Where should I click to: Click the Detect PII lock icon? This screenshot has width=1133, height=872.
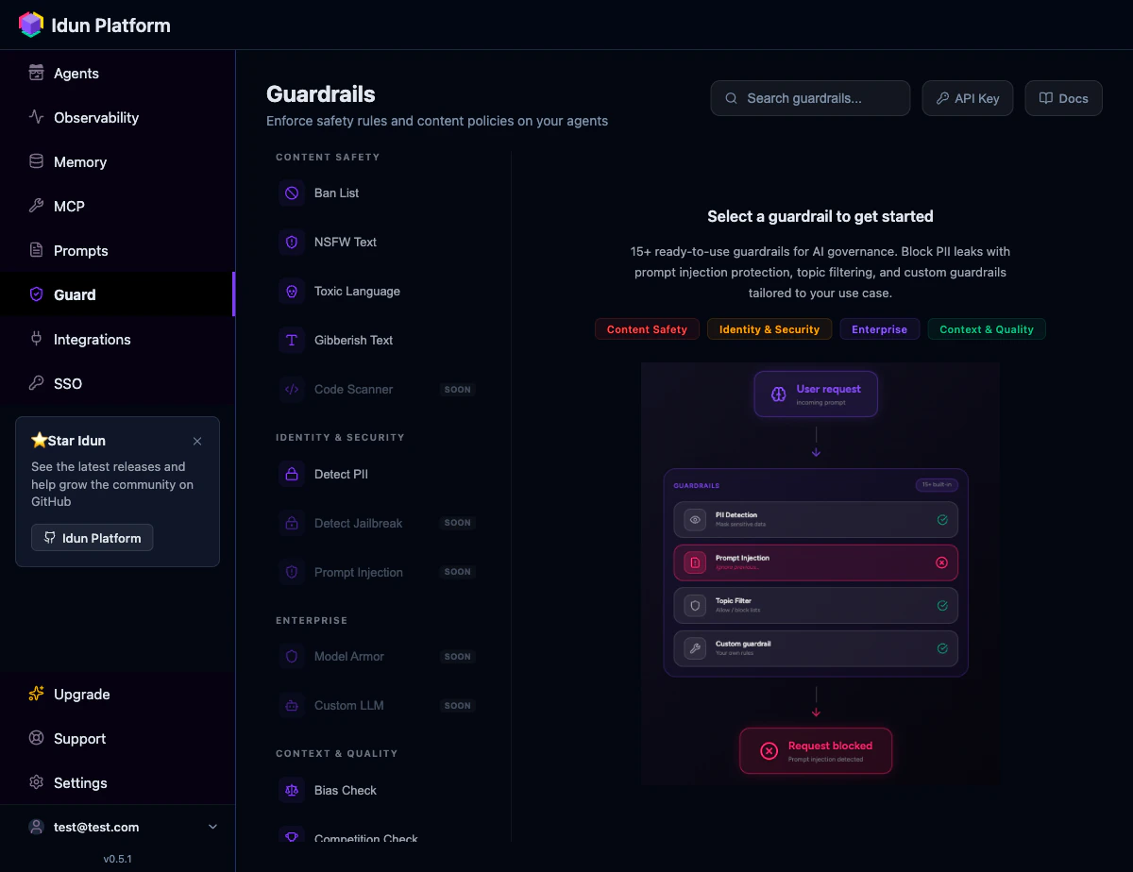click(292, 474)
